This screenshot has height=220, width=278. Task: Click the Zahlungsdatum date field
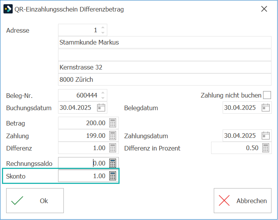tap(247, 136)
